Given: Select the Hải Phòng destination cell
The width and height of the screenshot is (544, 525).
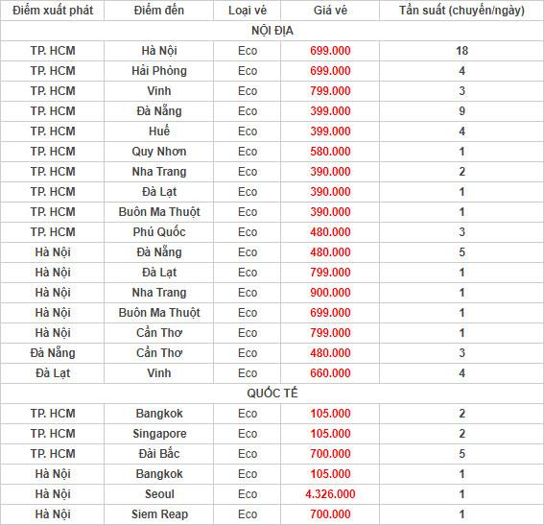Looking at the screenshot, I should [159, 71].
